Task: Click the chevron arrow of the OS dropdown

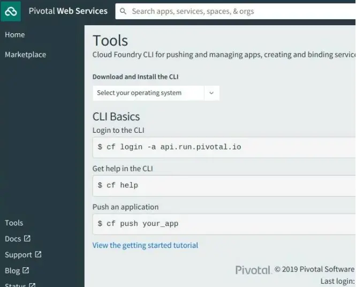Action: 211,93
